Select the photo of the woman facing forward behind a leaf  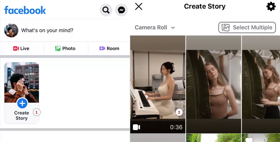click(213, 85)
